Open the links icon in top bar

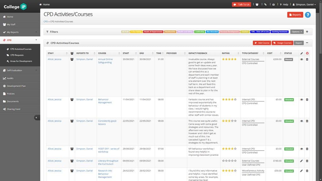(265, 4)
